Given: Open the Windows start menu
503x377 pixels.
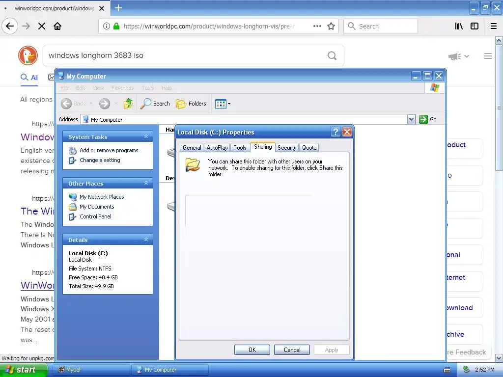Looking at the screenshot, I should (24, 370).
